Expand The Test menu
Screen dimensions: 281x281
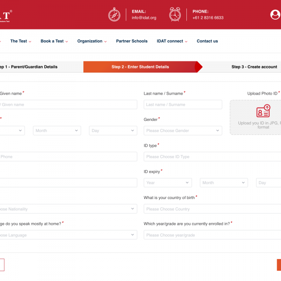tap(21, 41)
